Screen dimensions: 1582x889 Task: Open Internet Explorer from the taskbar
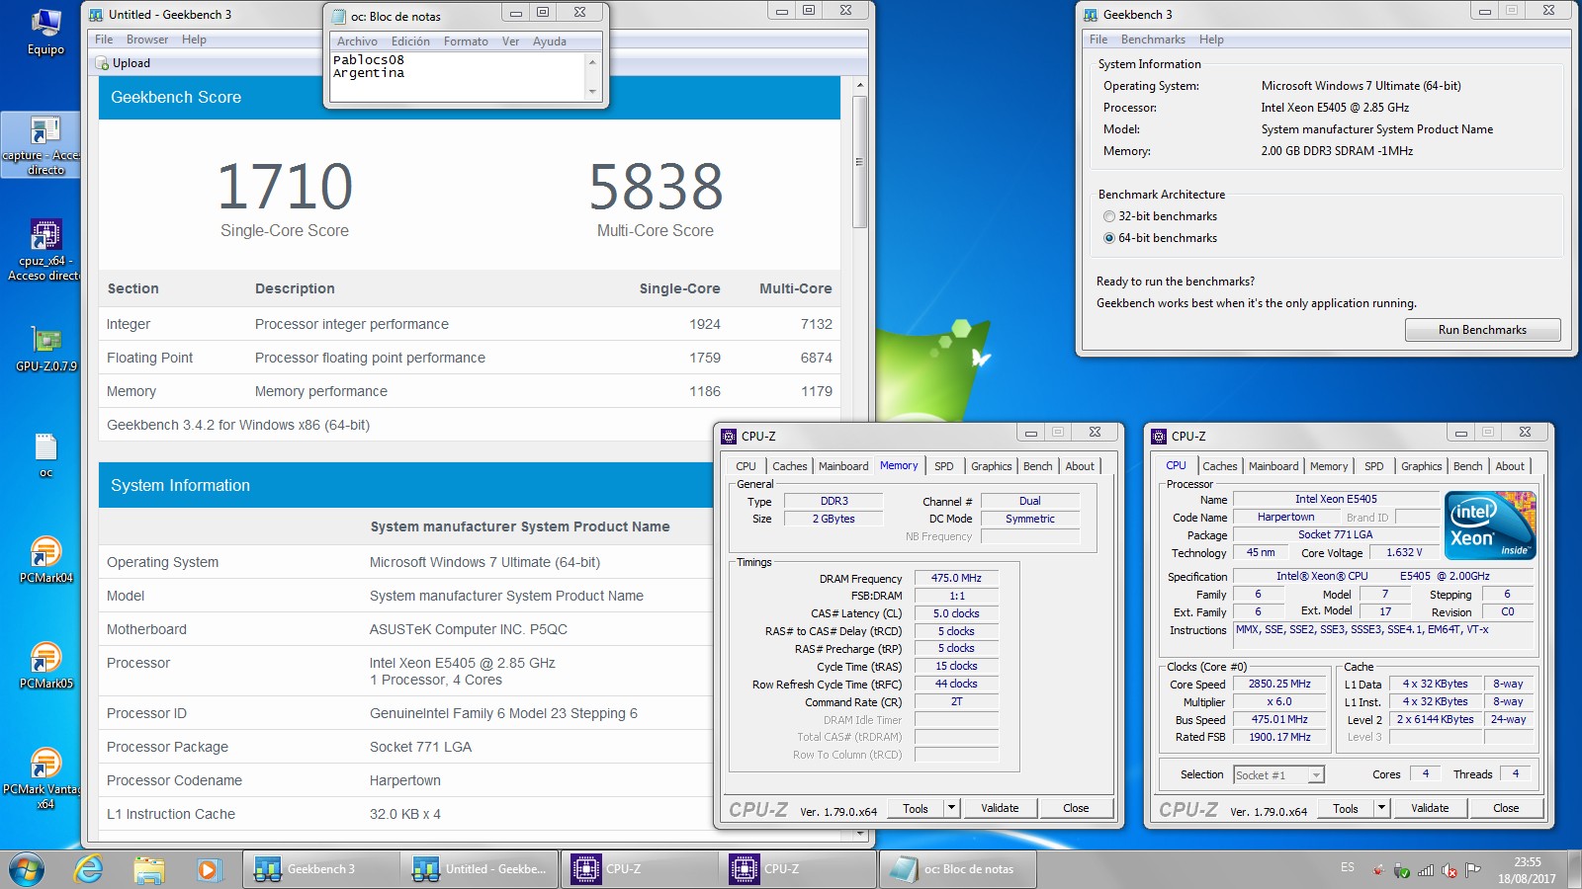point(89,869)
